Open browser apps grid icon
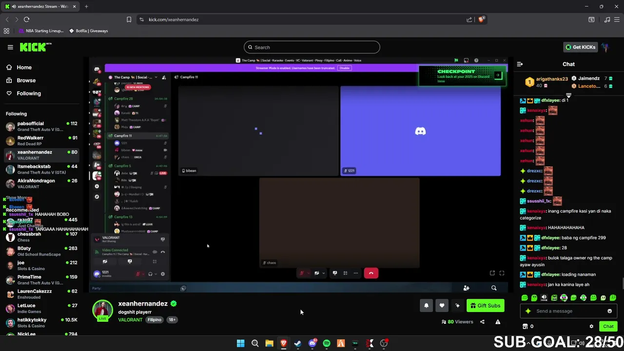The height and width of the screenshot is (351, 624). [x=6, y=31]
